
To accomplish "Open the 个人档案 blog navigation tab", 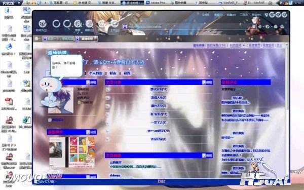I will (96, 73).
